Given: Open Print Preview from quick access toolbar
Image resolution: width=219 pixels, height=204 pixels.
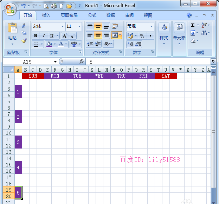Looking at the screenshot, I should coord(46,6).
